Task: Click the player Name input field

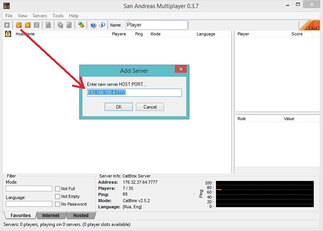Action: (157, 25)
